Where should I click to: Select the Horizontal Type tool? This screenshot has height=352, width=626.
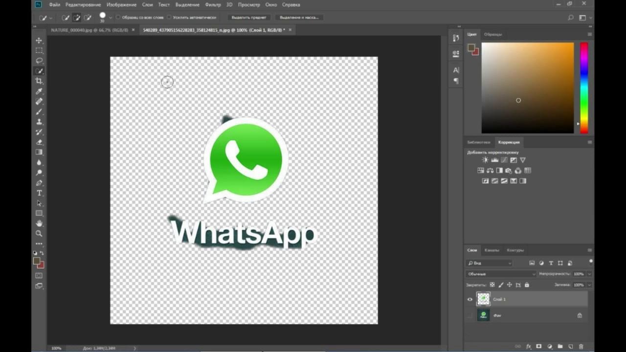[x=39, y=193]
